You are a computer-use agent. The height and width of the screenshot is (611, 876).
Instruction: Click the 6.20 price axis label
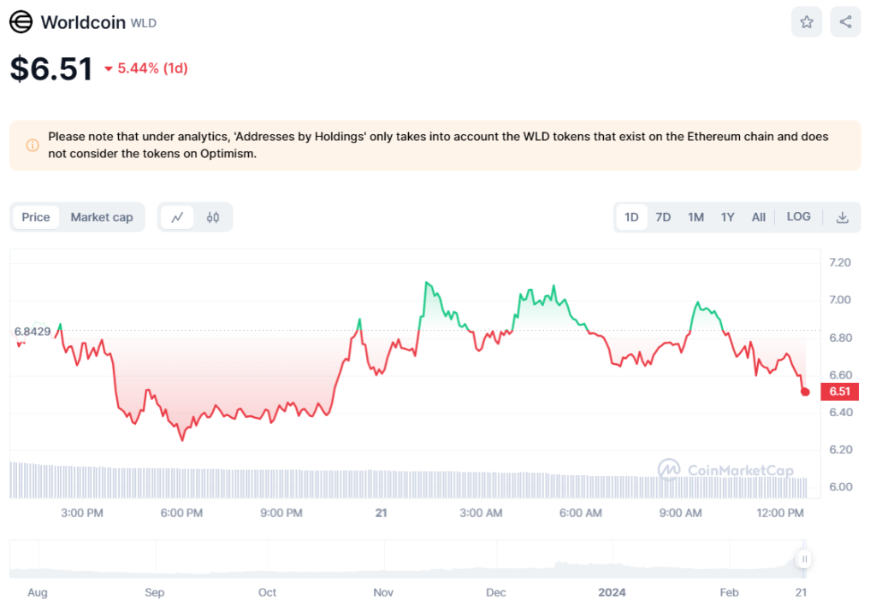[841, 449]
